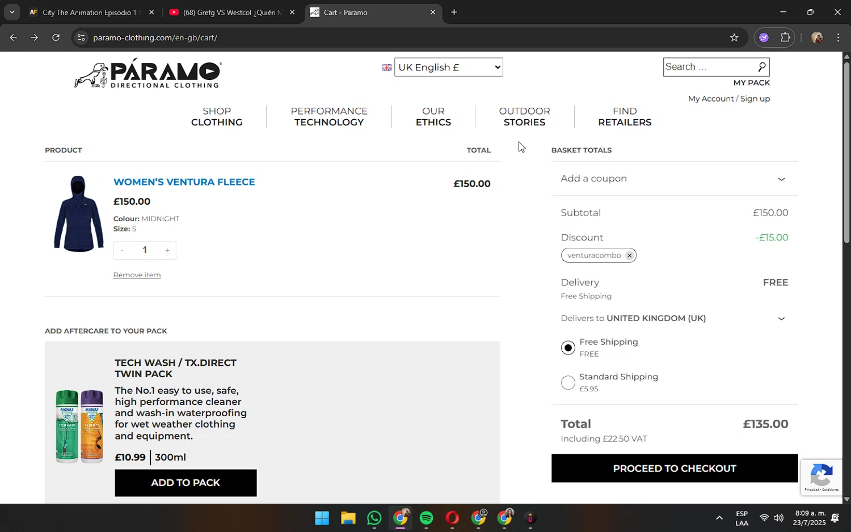
Task: Open Opera browser from taskbar
Action: (x=452, y=518)
